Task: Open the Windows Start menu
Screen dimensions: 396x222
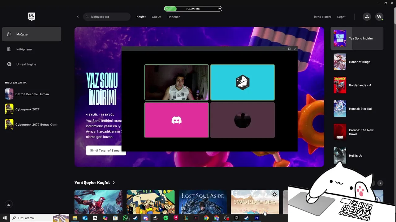Action: pyautogui.click(x=5, y=218)
